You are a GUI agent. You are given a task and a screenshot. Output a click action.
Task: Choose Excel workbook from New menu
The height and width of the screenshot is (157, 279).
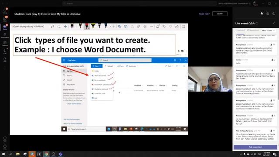100,80
